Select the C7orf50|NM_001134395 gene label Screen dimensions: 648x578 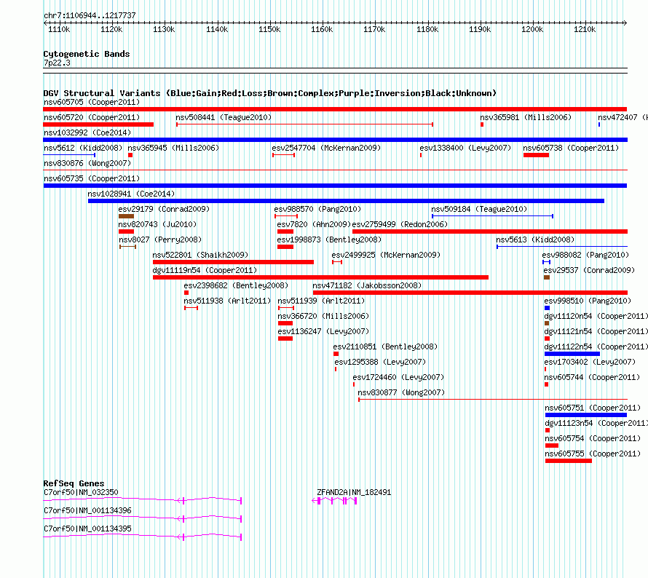coord(87,528)
